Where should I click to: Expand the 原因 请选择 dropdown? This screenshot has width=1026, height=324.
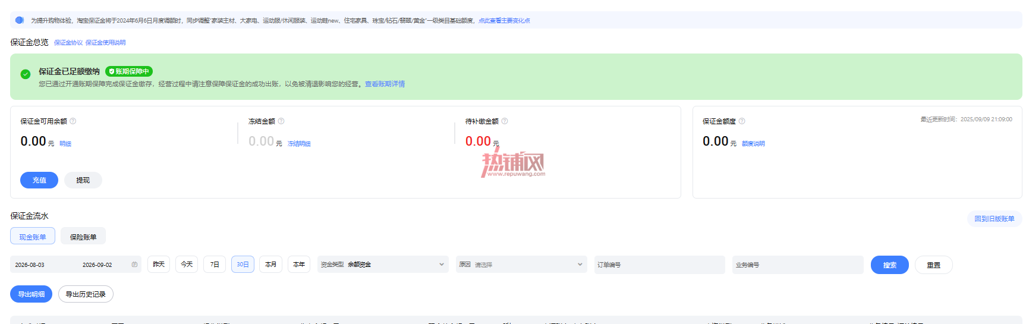point(521,265)
